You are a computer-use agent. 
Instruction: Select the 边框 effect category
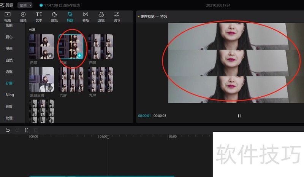pyautogui.click(x=9, y=72)
